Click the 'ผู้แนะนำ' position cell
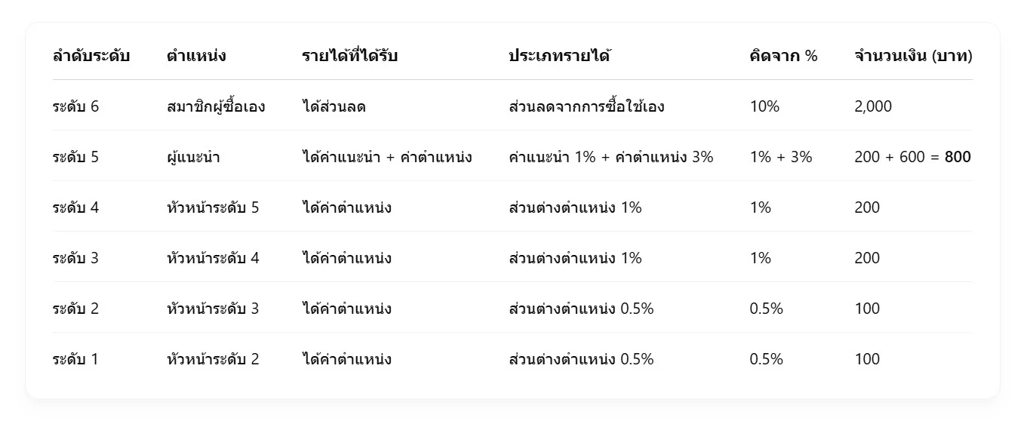This screenshot has height=427, width=1027. coord(193,157)
